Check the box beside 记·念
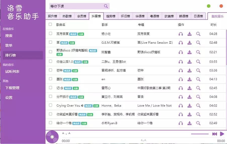The image size is (227, 144). click(x=51, y=88)
